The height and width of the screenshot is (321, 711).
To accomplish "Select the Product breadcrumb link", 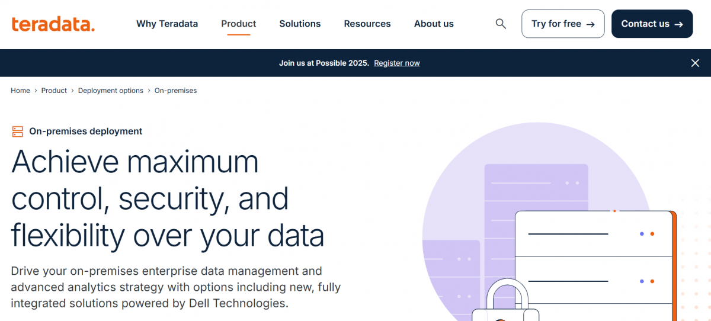I will 54,91.
